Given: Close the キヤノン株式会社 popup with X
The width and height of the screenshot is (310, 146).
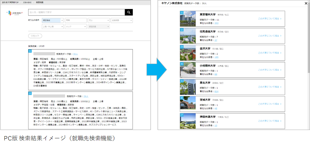Looking at the screenshot, I should pos(306,3).
